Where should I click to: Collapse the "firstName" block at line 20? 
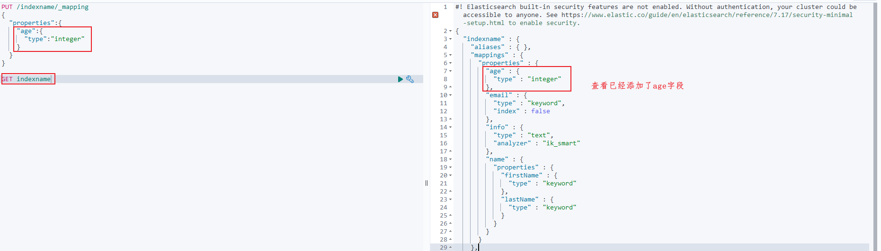tap(451, 176)
